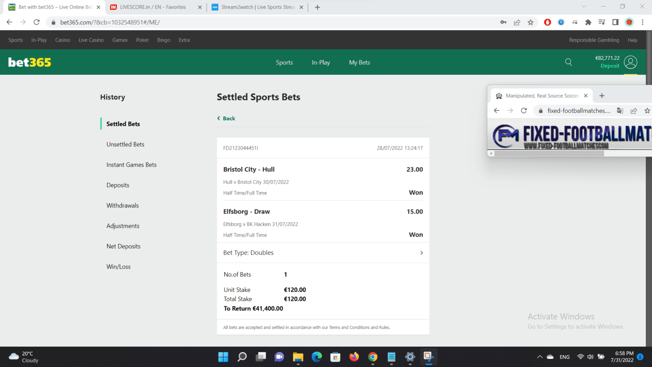Open Casino in top dark bar
Viewport: 652px width, 367px height.
[62, 40]
